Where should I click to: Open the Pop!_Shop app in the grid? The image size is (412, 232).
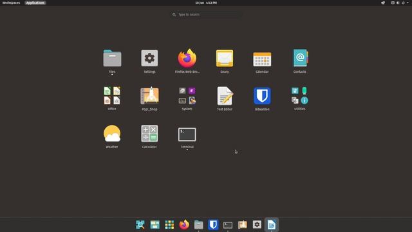(x=149, y=99)
